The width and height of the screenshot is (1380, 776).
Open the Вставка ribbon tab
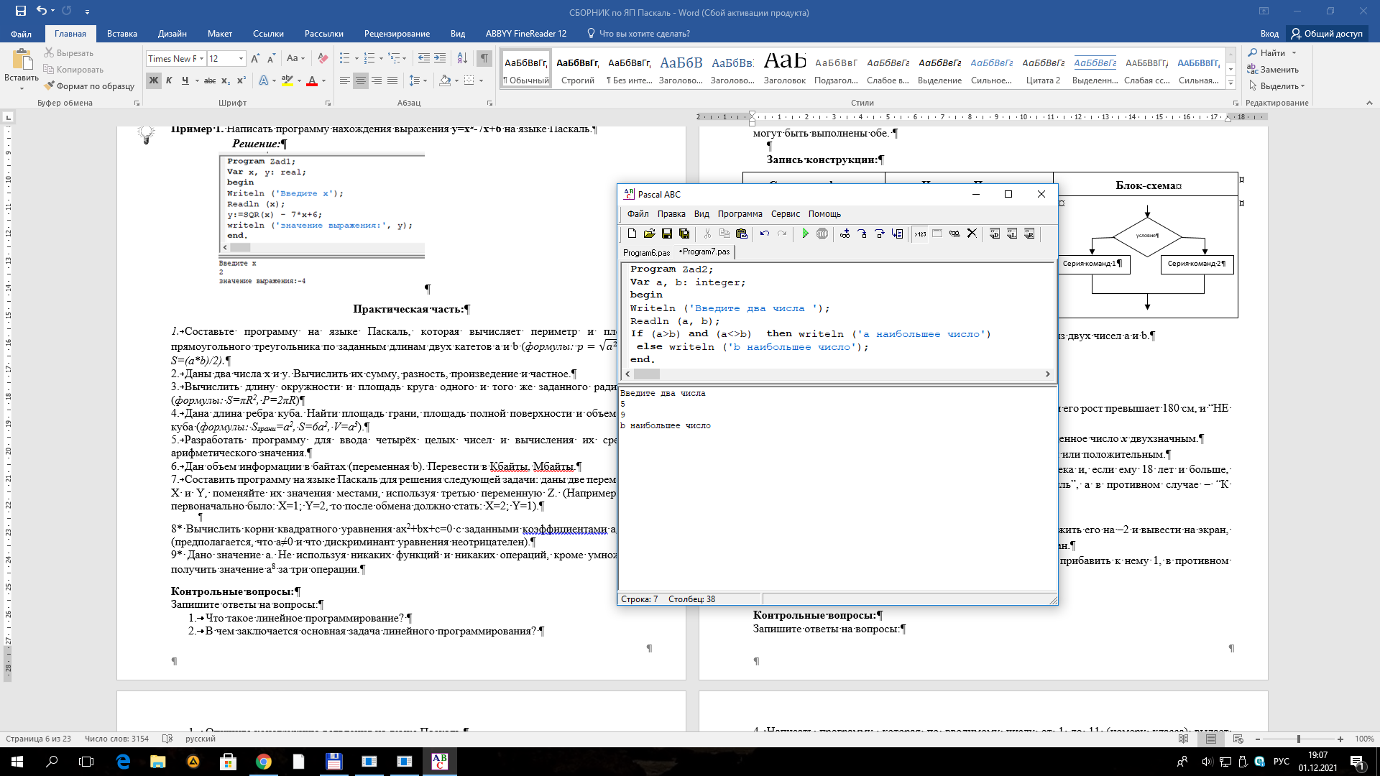[x=122, y=34]
